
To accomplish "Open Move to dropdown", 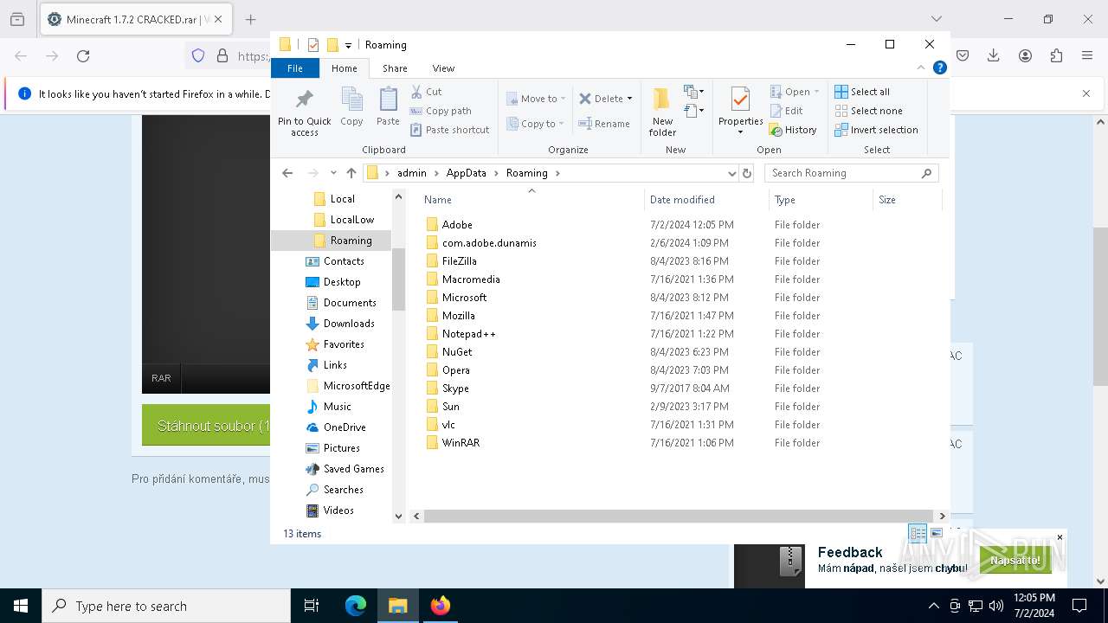I will 536,99.
